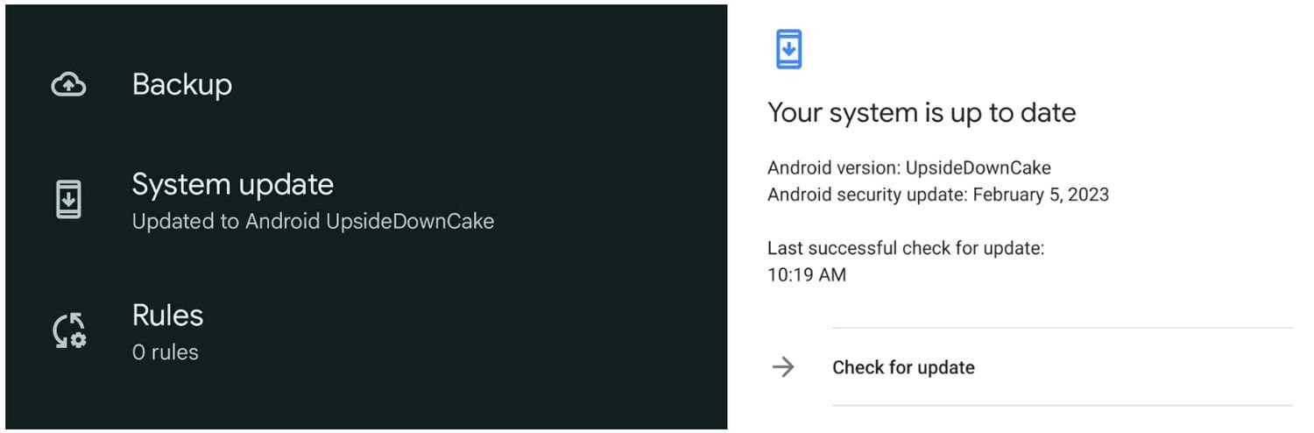The image size is (1314, 433).
Task: Click 'Last successful check for update' label
Action: pyautogui.click(x=906, y=248)
